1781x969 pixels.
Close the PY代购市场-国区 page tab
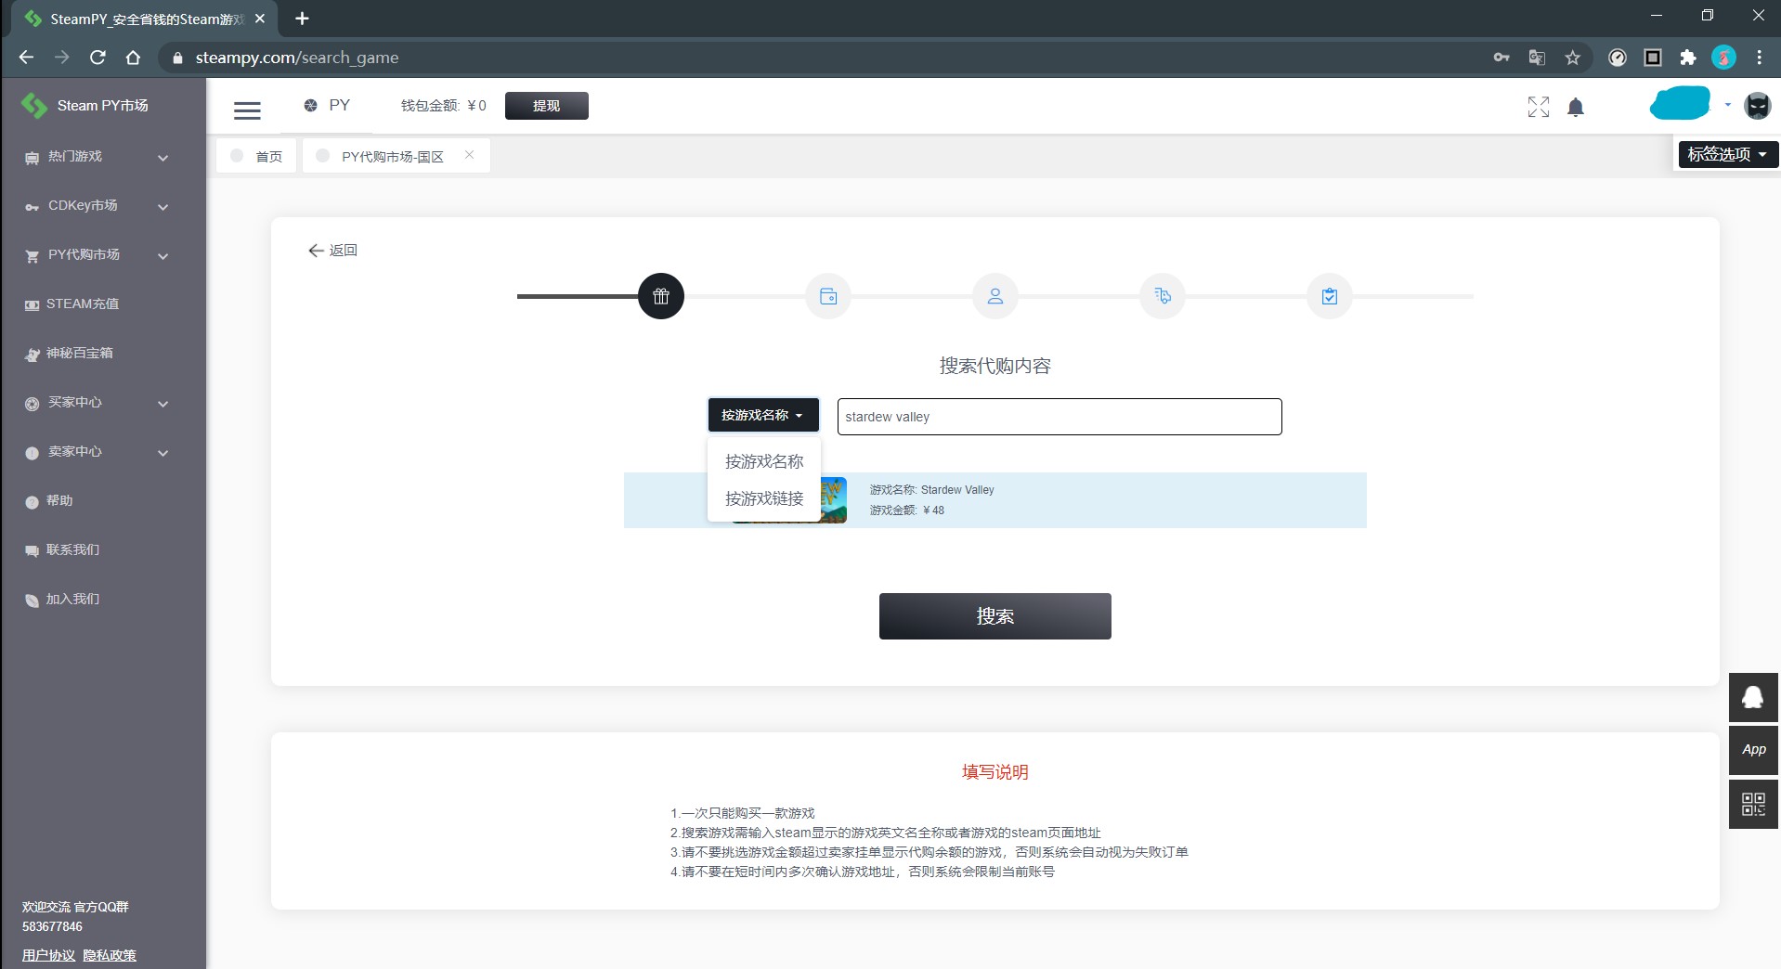[470, 155]
